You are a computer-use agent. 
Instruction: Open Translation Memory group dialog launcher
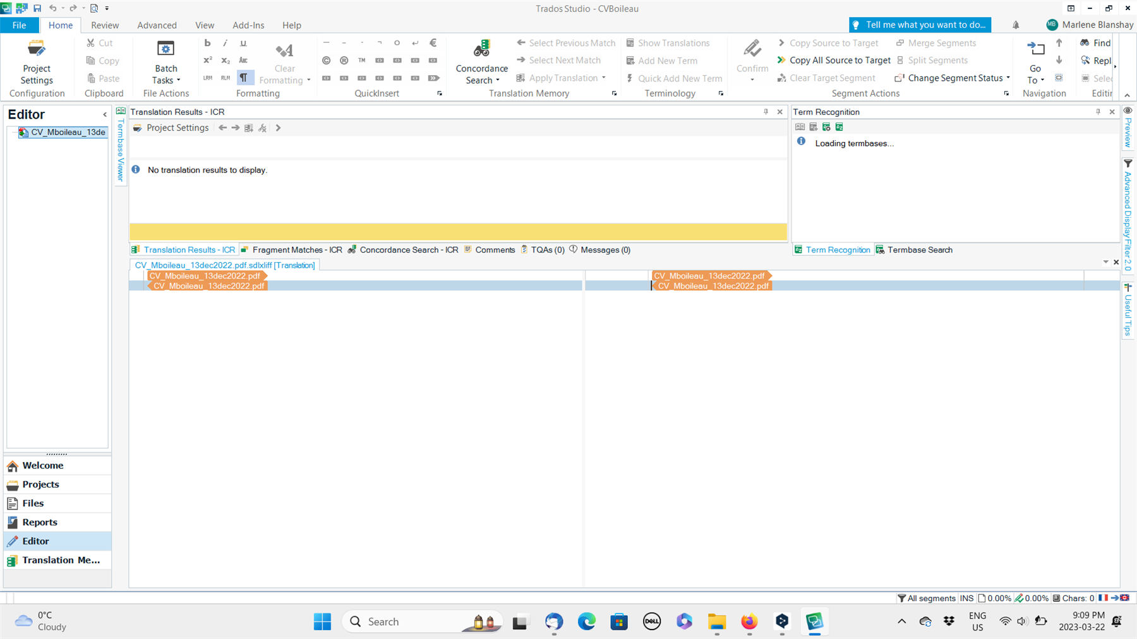(614, 93)
